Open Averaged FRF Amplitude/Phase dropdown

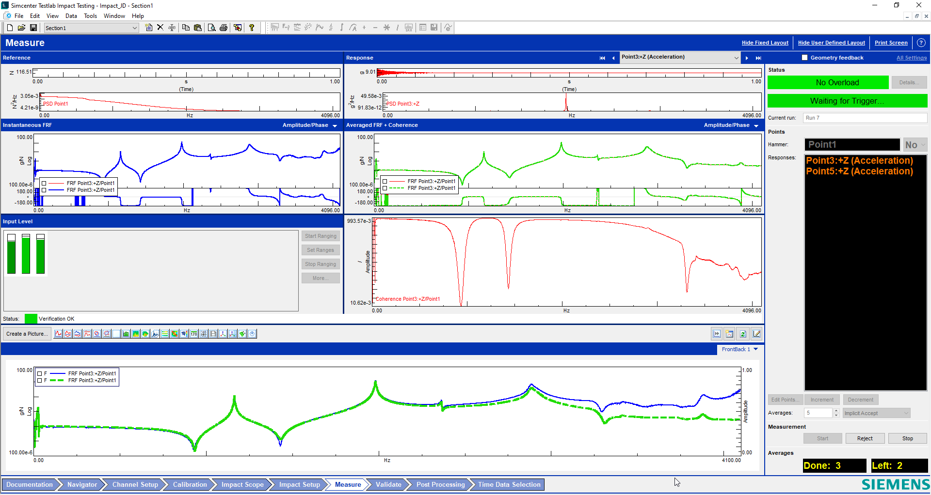pos(756,126)
